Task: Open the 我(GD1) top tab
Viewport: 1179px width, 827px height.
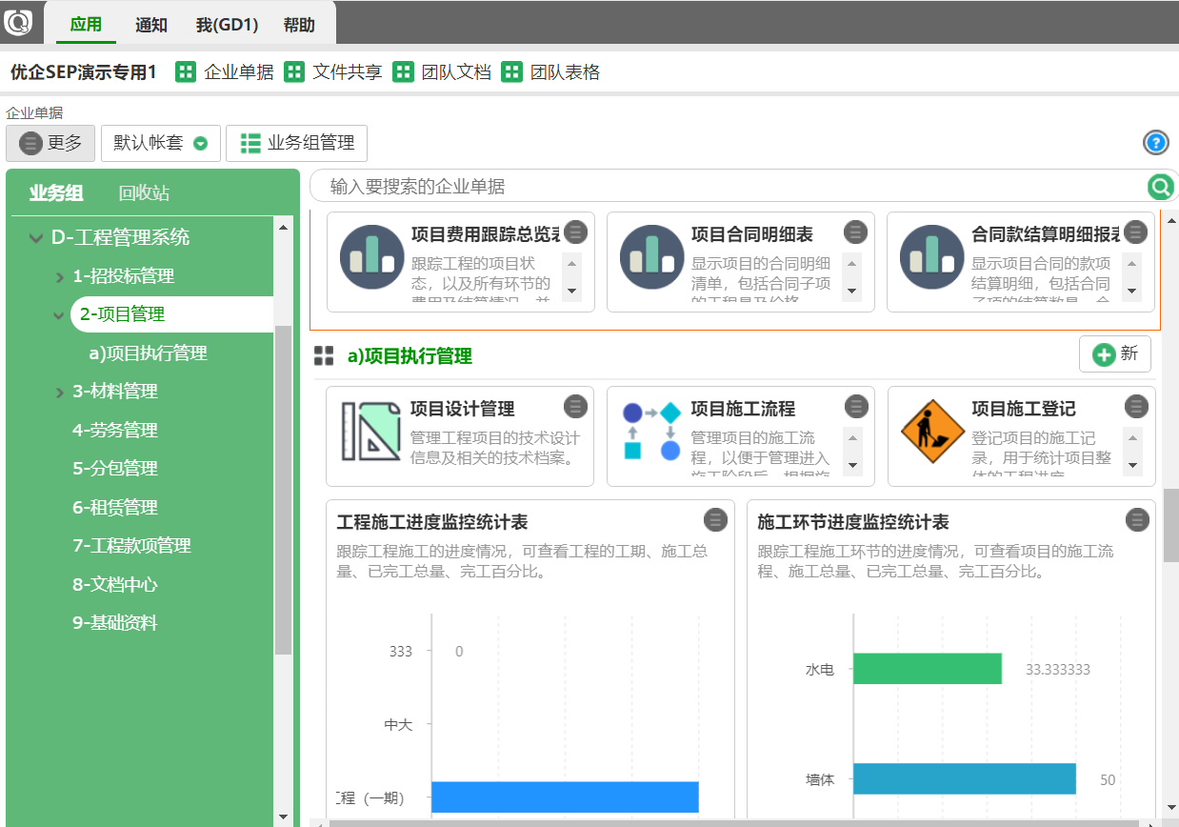Action: tap(228, 25)
